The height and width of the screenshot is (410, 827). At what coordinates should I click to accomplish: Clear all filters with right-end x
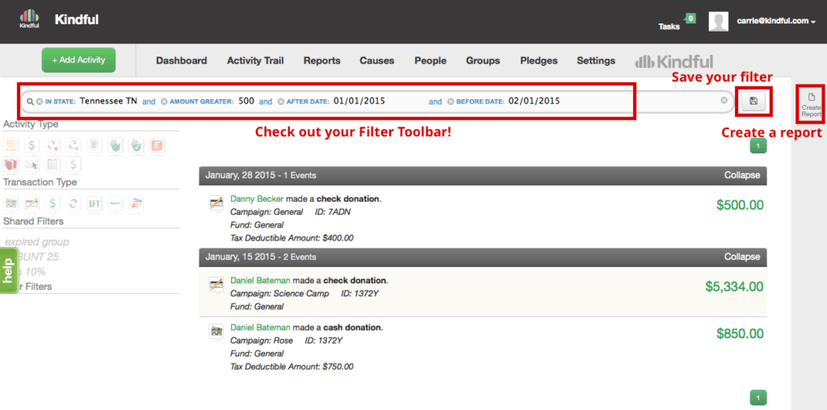724,101
